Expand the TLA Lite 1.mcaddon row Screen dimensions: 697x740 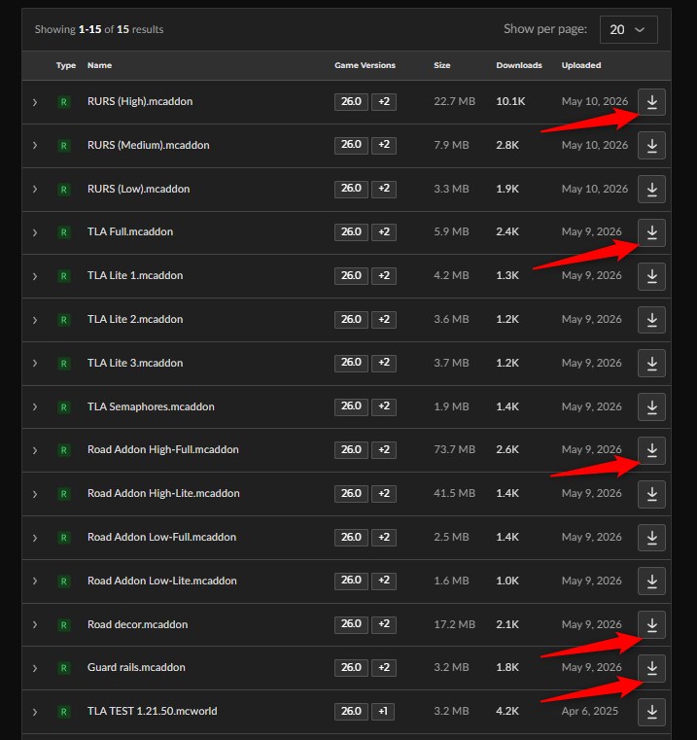click(x=35, y=276)
